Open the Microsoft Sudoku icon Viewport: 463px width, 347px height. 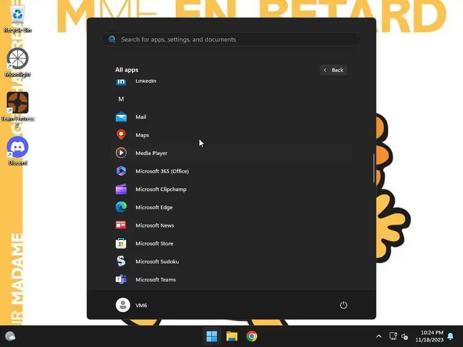click(121, 262)
